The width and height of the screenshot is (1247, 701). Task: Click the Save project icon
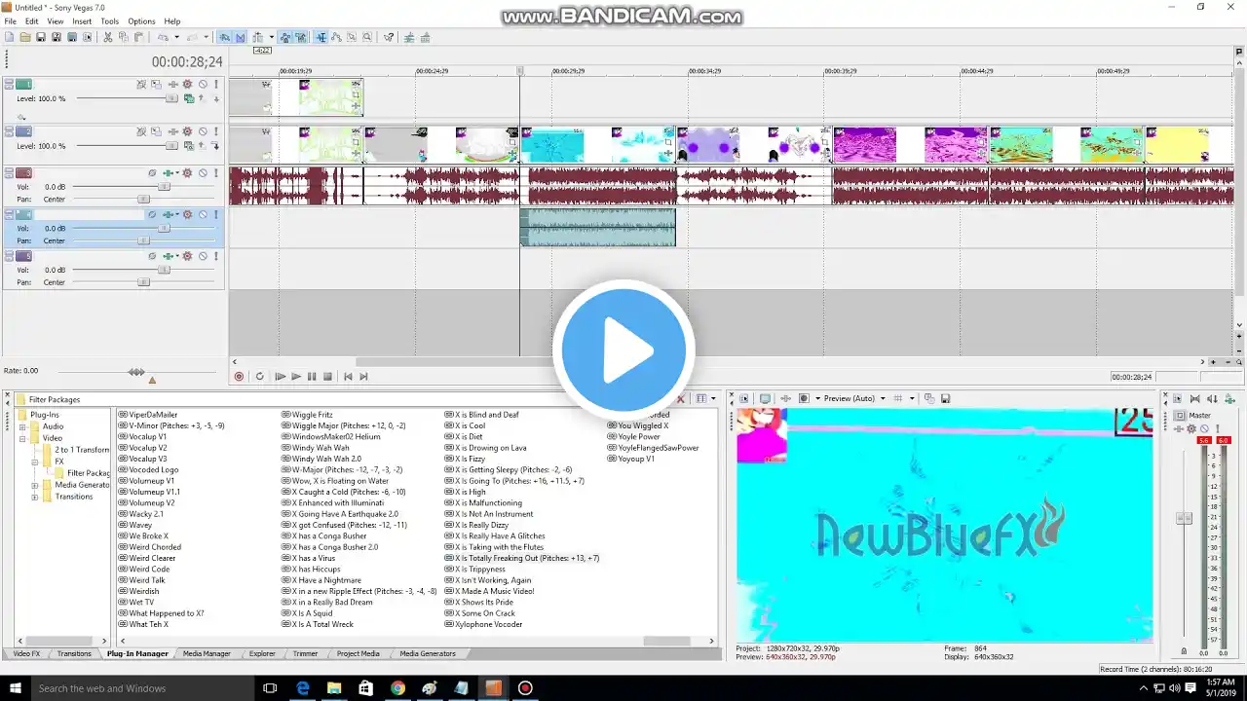[41, 37]
